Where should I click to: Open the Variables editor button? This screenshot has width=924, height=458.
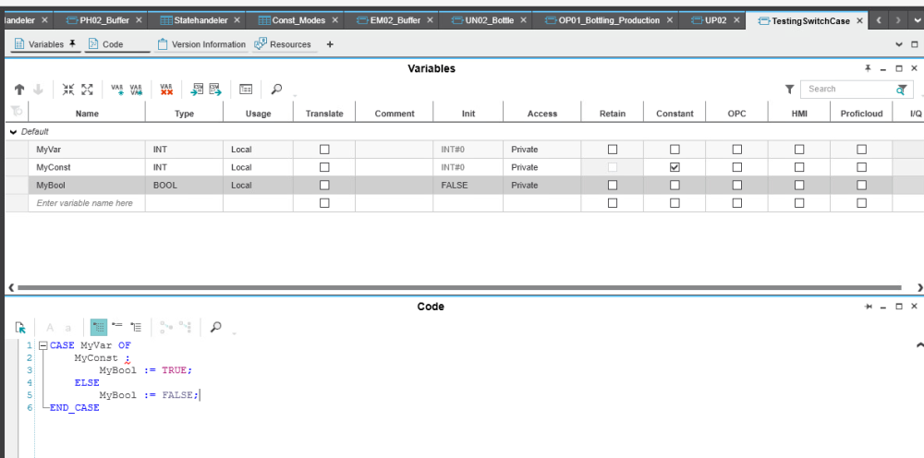point(46,44)
